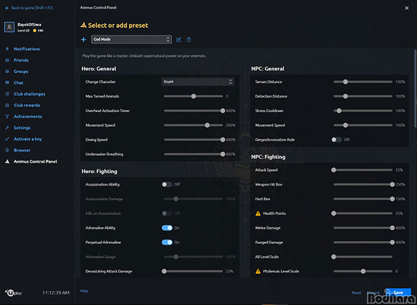Click the edit preset pencil icon
Screen dimensions: 417x305
(179, 40)
